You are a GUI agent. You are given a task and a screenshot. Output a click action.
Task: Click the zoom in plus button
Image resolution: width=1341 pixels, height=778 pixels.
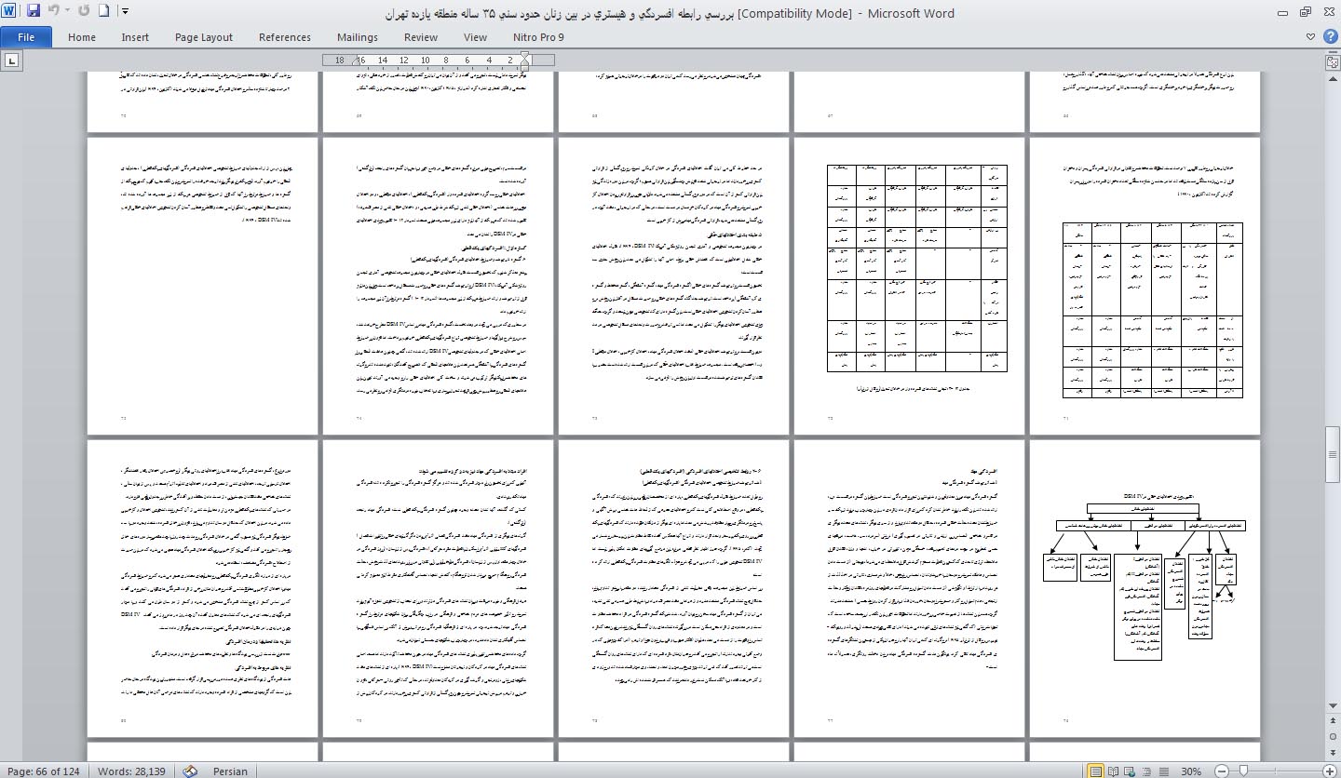coord(1332,771)
